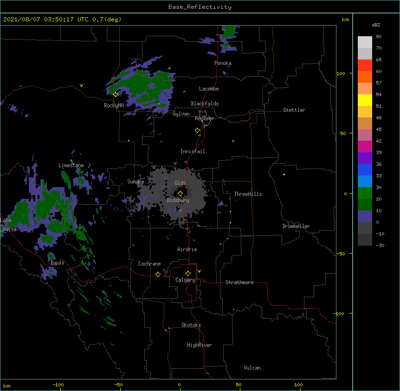This screenshot has width=400, height=391.
Task: Select the Olds label
Action: point(180,183)
